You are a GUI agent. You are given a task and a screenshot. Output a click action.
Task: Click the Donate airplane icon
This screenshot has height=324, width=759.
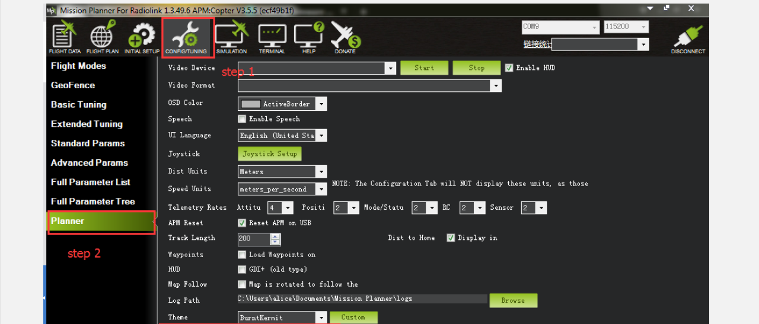[345, 37]
